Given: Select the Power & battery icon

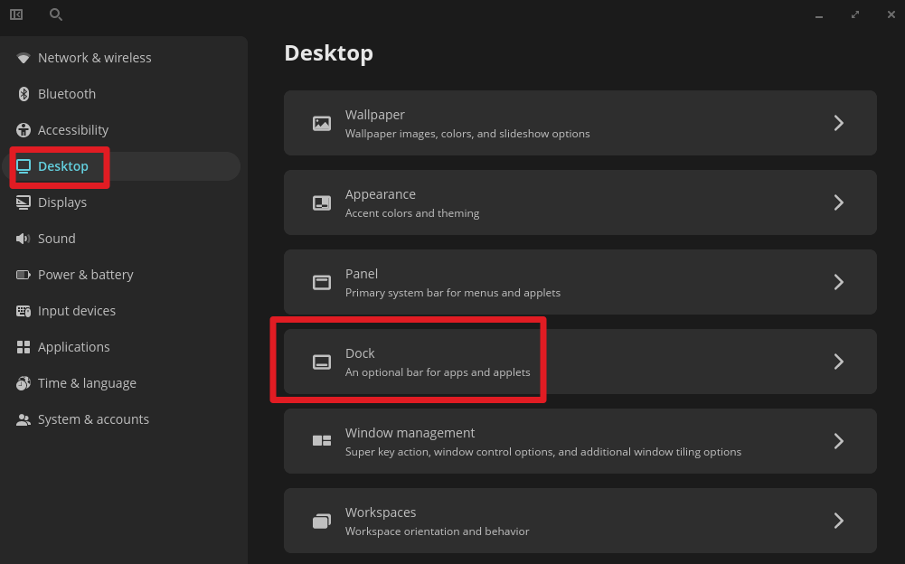Looking at the screenshot, I should [x=23, y=274].
